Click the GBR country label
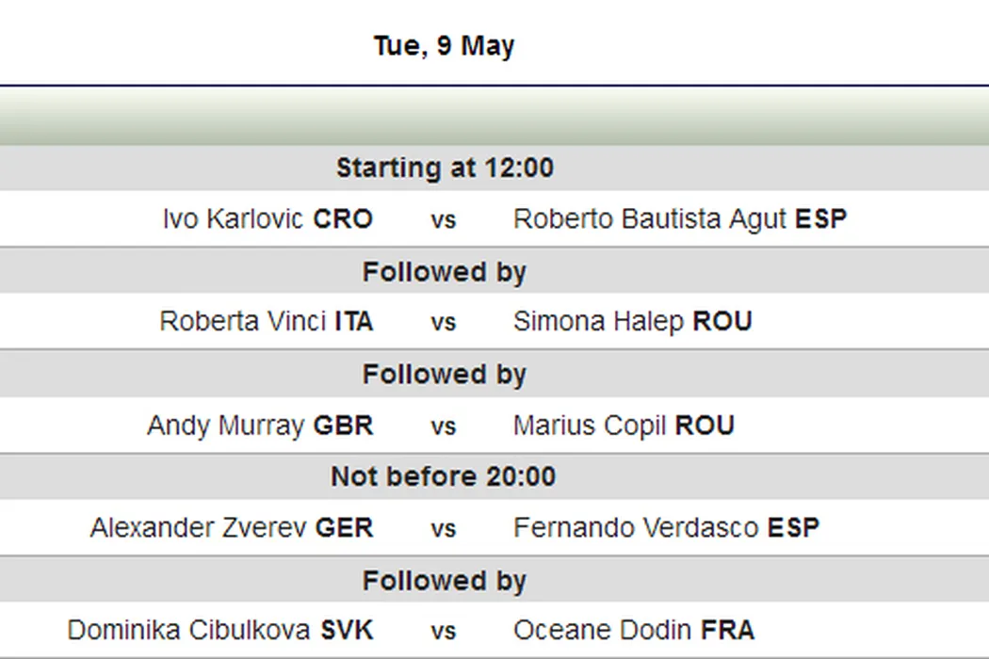 [343, 426]
